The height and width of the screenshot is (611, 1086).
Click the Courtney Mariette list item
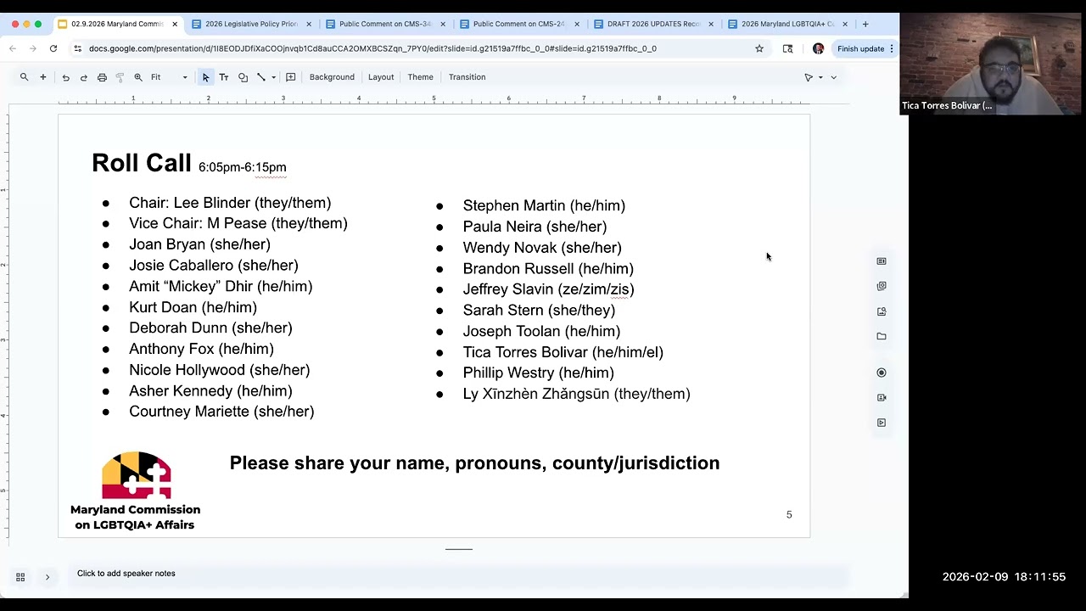coord(221,412)
